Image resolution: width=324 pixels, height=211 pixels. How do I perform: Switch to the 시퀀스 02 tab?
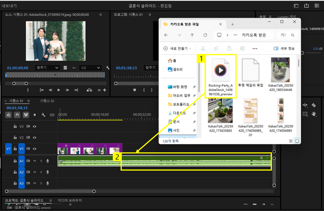[x=47, y=101]
